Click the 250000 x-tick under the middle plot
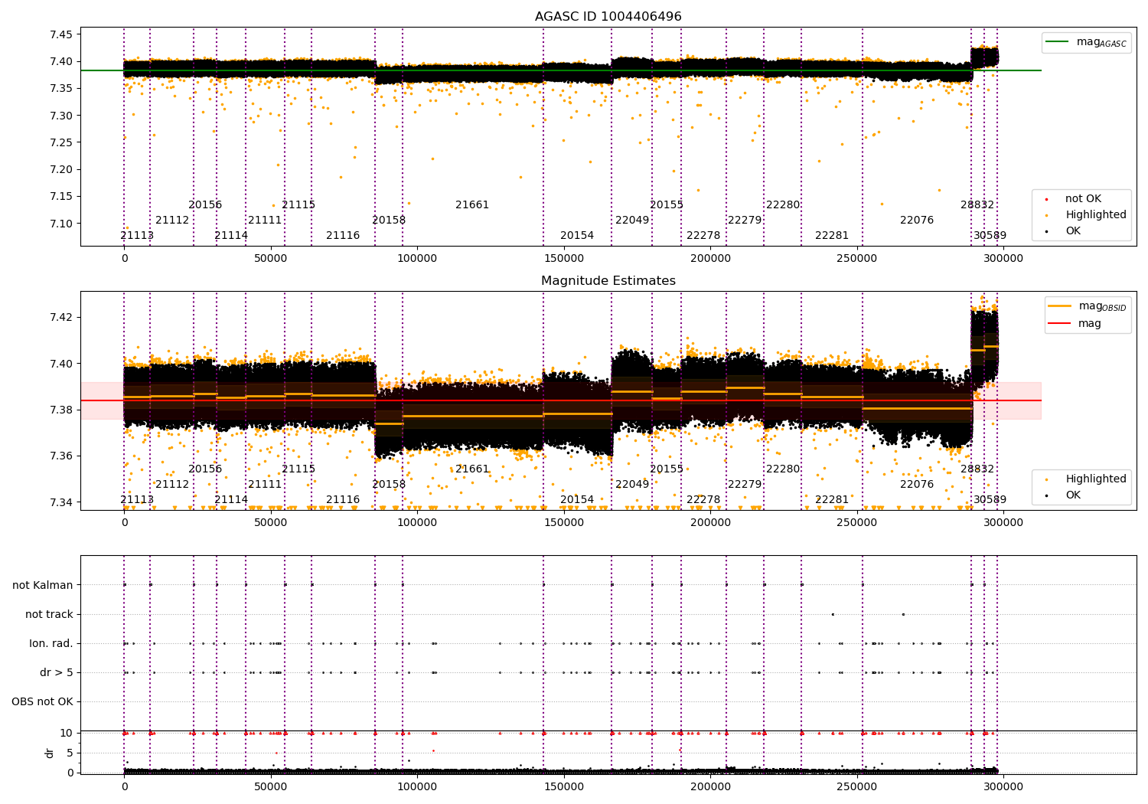Screen dimensions: 1148x804 point(856,523)
